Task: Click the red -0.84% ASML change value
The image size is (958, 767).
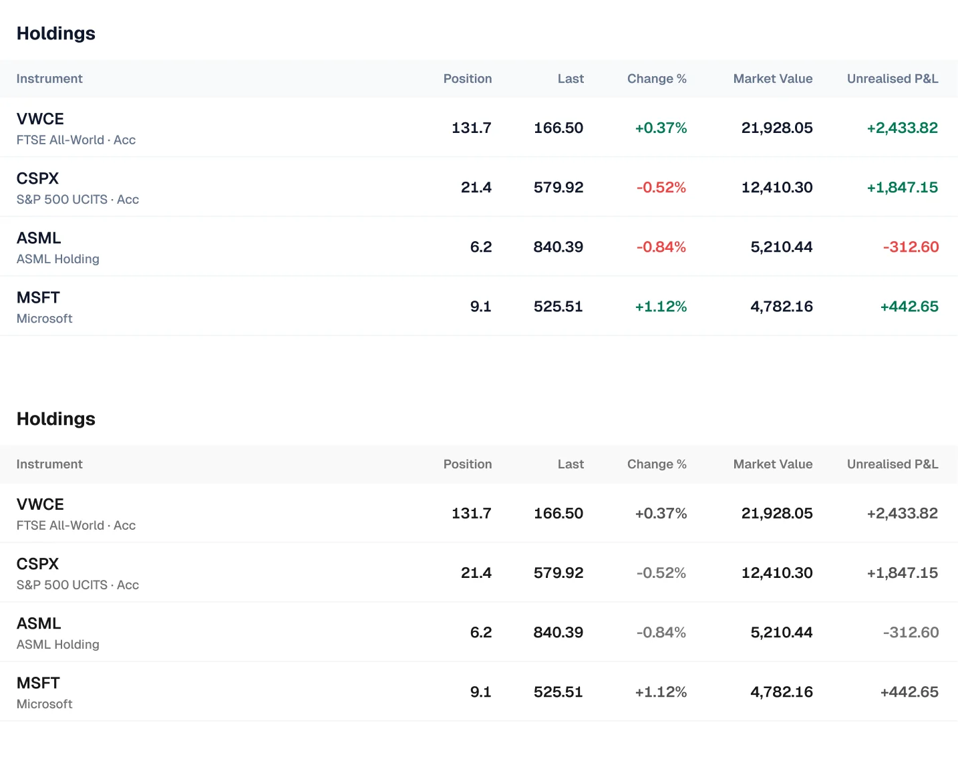Action: [661, 247]
